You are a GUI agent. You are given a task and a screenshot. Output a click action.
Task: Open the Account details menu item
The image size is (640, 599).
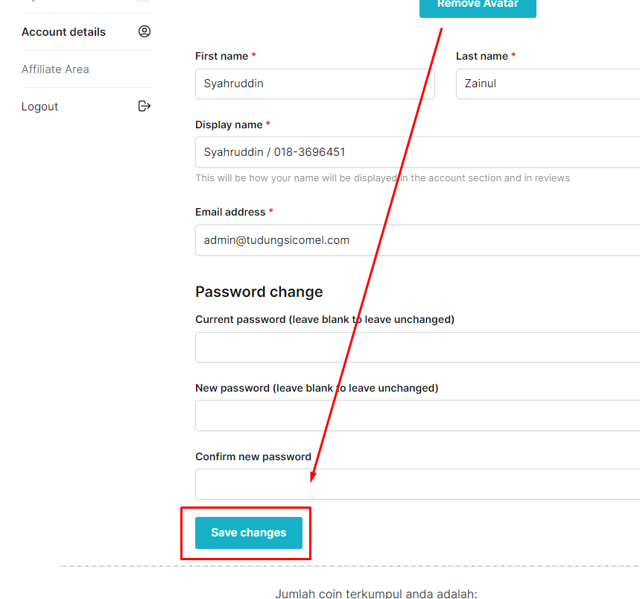coord(63,32)
